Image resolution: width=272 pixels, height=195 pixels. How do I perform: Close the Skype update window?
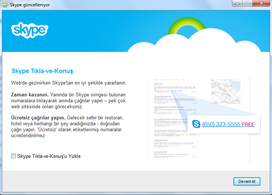[x=261, y=3]
